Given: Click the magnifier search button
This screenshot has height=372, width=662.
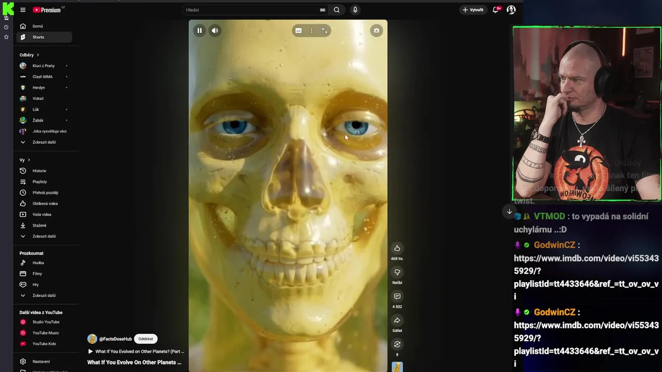Looking at the screenshot, I should [337, 10].
